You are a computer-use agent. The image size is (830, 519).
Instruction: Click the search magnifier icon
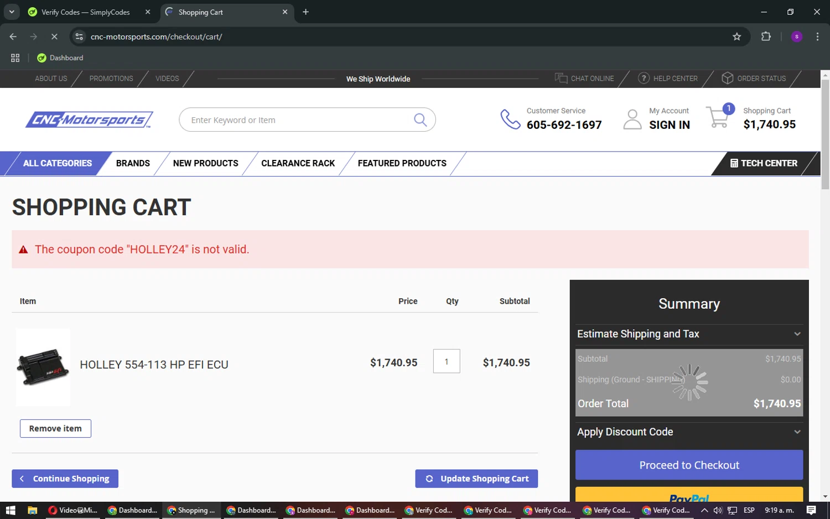point(421,120)
